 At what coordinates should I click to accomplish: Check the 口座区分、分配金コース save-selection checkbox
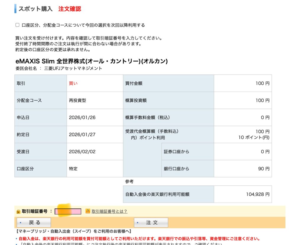point(17,25)
